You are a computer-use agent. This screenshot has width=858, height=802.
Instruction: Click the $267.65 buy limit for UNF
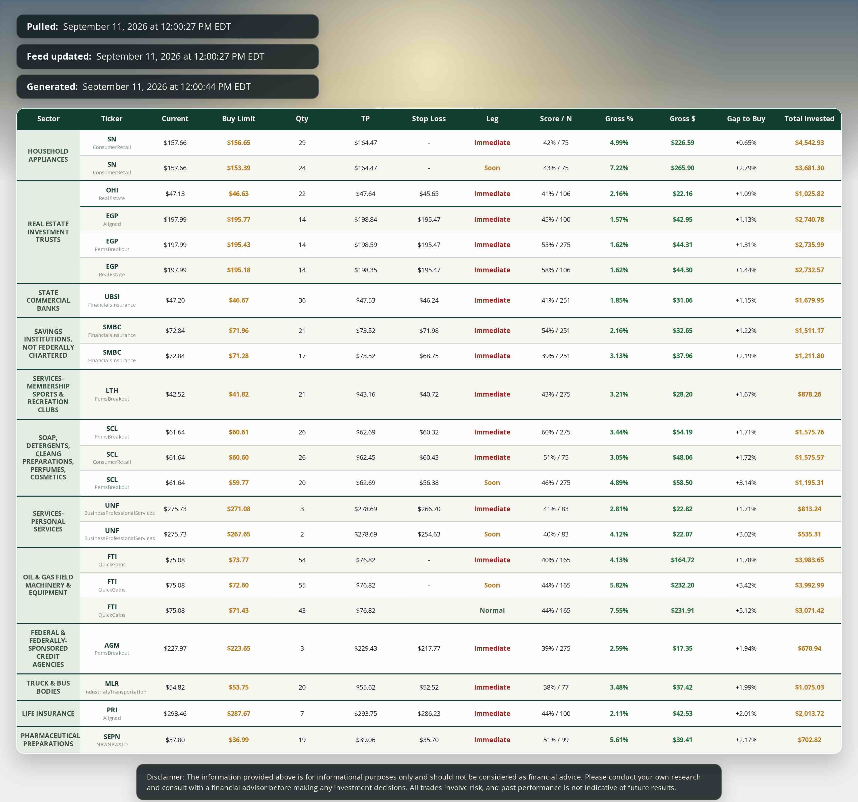(238, 534)
